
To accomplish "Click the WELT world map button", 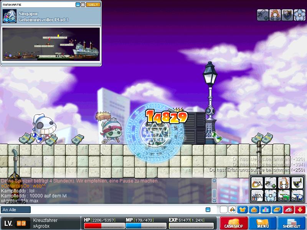I will click(x=93, y=5).
